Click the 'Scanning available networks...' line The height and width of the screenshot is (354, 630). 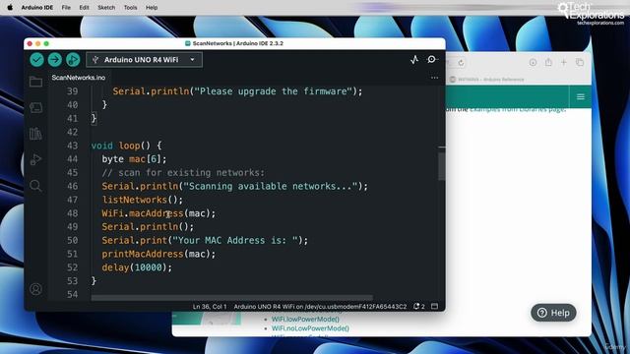(234, 186)
